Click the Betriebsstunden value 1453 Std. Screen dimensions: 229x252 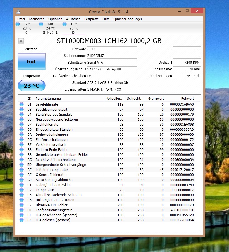(x=187, y=76)
